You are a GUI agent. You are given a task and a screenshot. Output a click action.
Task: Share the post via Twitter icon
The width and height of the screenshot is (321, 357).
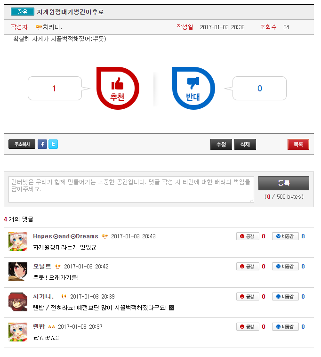click(53, 144)
